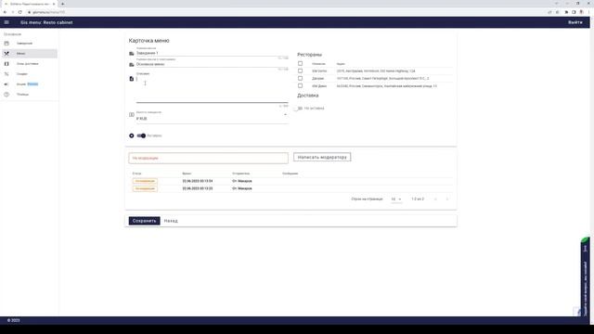Click the browser back arrow

[x=5, y=12]
